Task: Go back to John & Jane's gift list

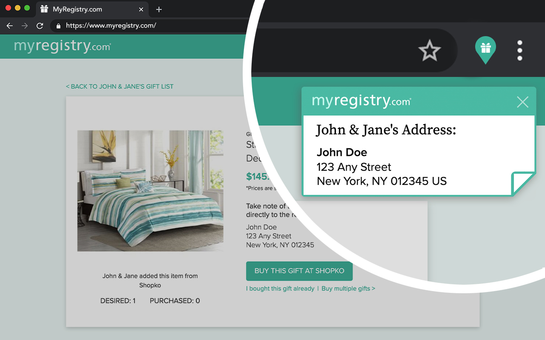Action: (x=120, y=86)
